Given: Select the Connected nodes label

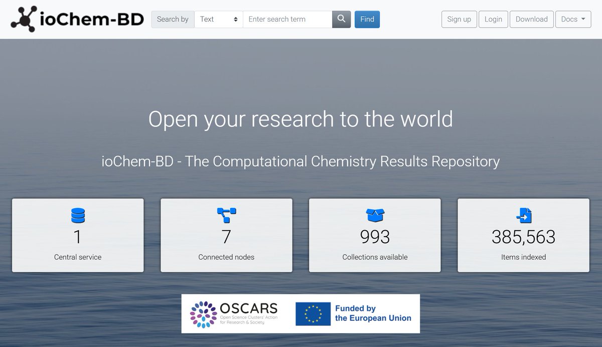Looking at the screenshot, I should click(226, 257).
